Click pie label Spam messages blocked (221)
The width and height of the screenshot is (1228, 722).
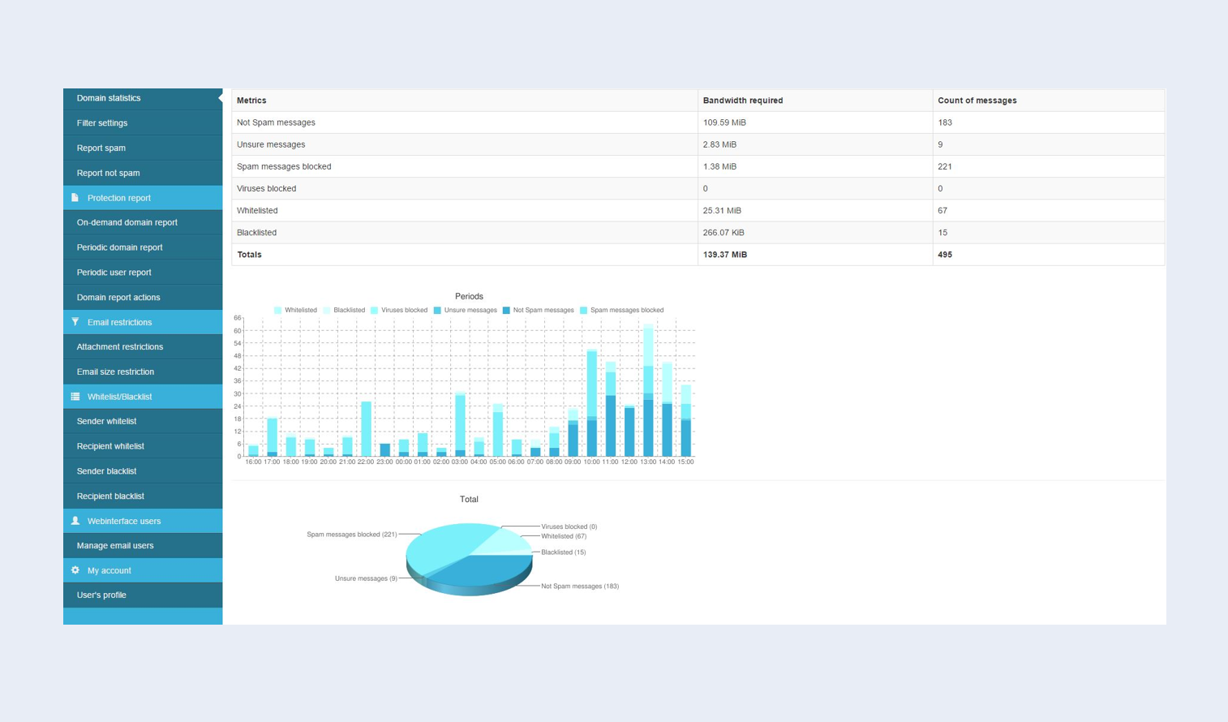tap(352, 535)
